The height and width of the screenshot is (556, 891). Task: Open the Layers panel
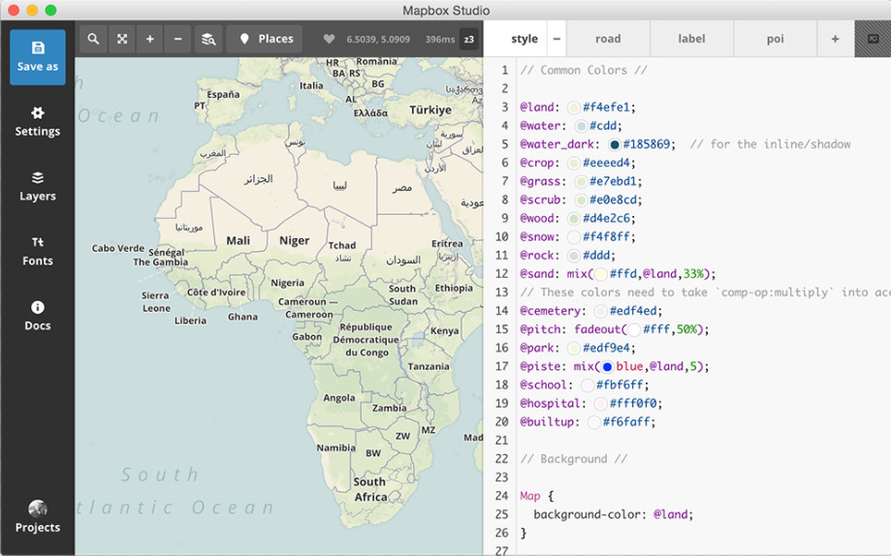pyautogui.click(x=38, y=186)
